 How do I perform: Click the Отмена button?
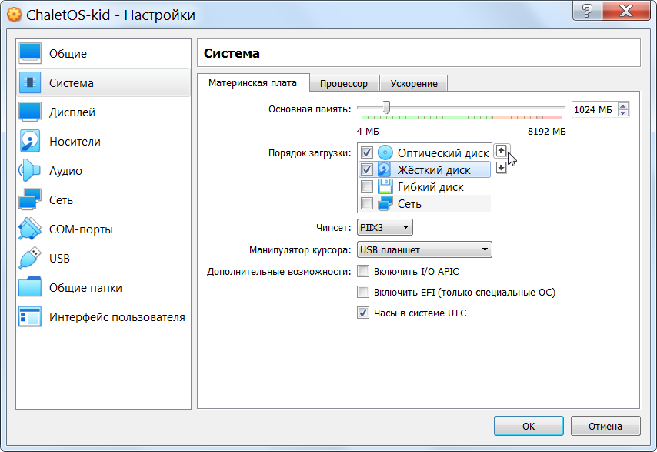click(x=605, y=426)
